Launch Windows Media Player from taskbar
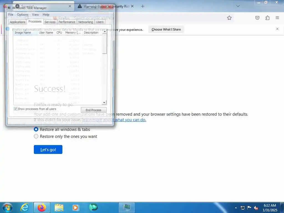 pos(76,207)
